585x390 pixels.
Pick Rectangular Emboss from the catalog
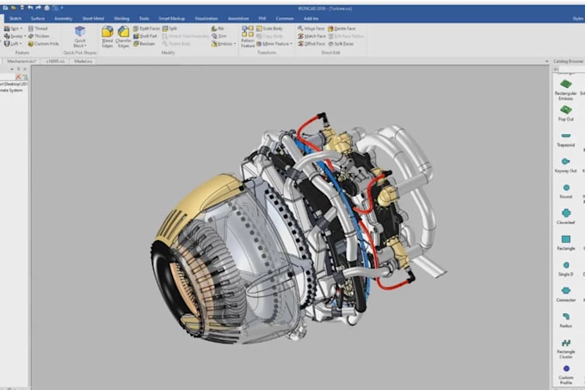[x=565, y=90]
